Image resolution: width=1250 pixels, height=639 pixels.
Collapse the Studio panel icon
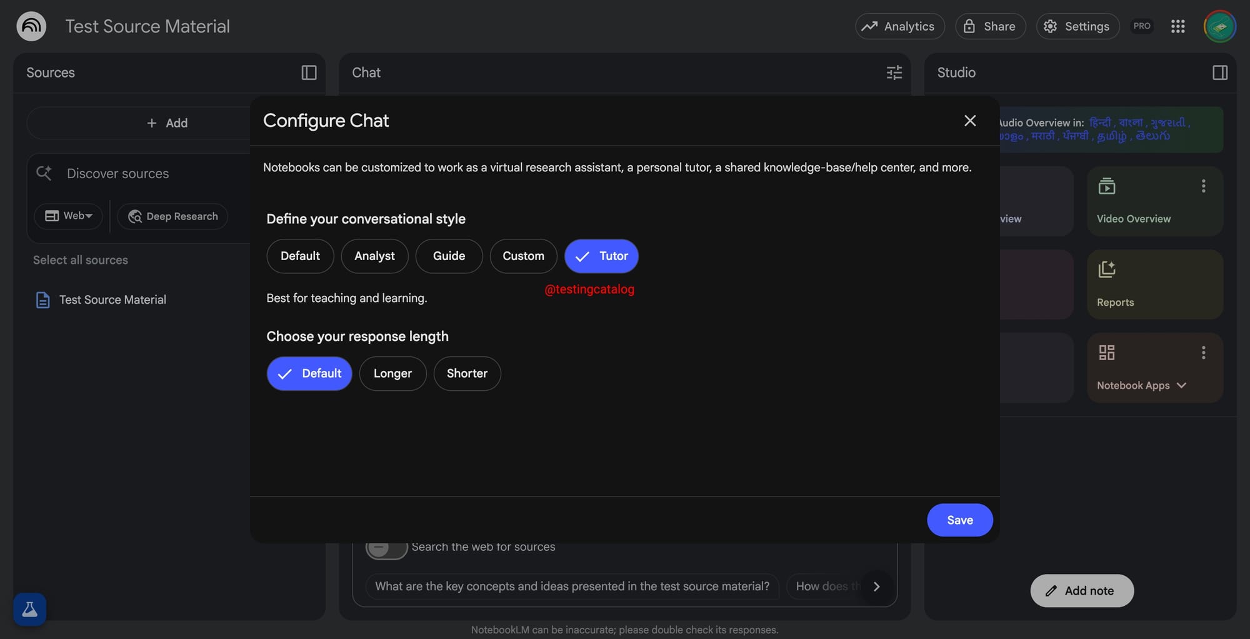pyautogui.click(x=1219, y=73)
